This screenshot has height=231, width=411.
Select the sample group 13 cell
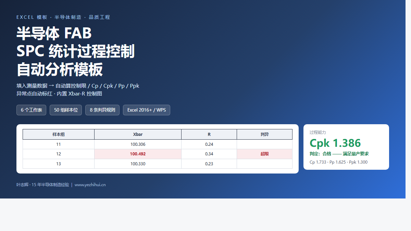pyautogui.click(x=59, y=164)
